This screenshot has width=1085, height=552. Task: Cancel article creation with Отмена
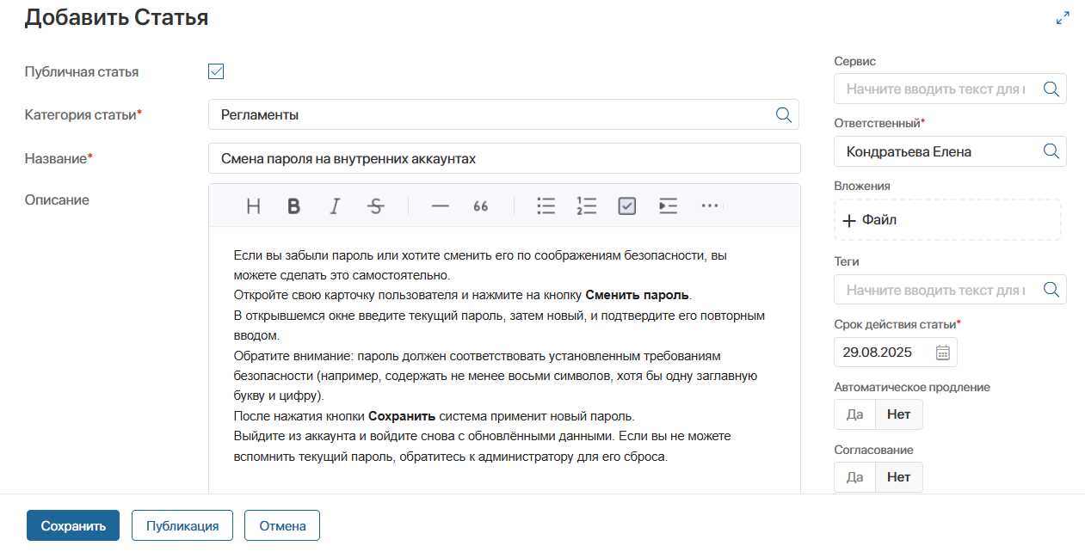(281, 524)
